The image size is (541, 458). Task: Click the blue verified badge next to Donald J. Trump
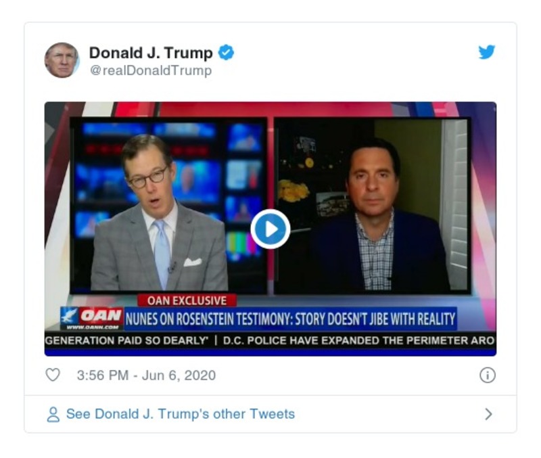point(225,53)
